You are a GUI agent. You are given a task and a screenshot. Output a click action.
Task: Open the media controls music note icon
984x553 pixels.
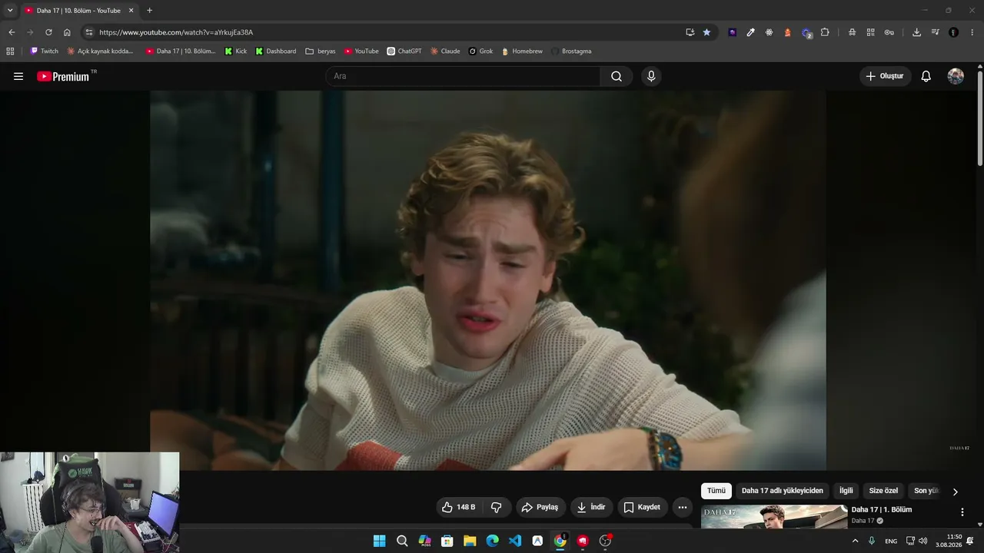pyautogui.click(x=935, y=32)
